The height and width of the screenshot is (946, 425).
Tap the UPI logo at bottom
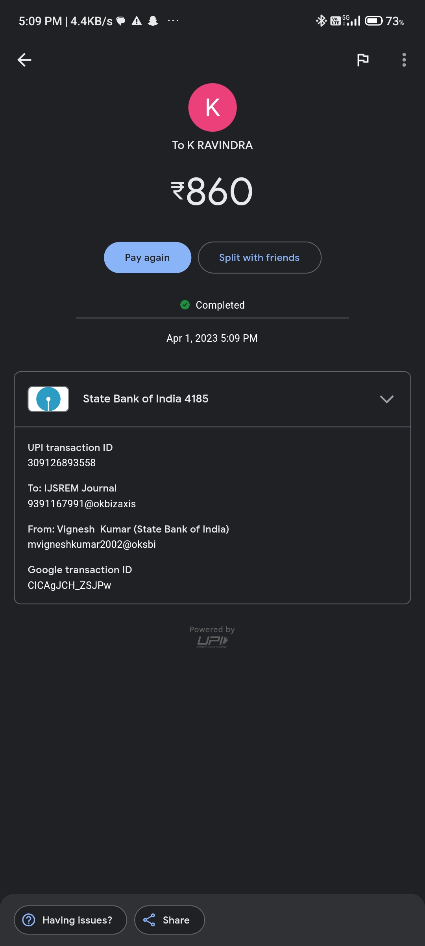[x=212, y=641]
